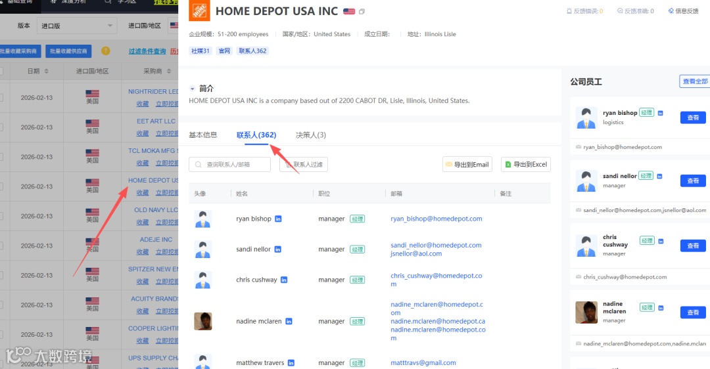Collapse the 简介 section triangle
This screenshot has height=369, width=710.
193,89
